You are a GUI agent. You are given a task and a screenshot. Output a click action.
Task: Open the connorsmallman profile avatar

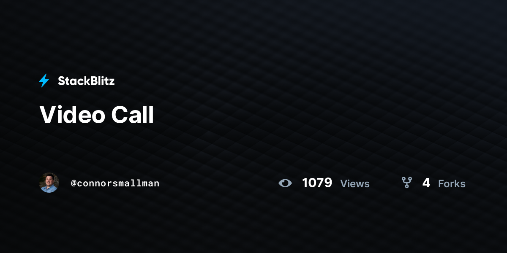[49, 183]
